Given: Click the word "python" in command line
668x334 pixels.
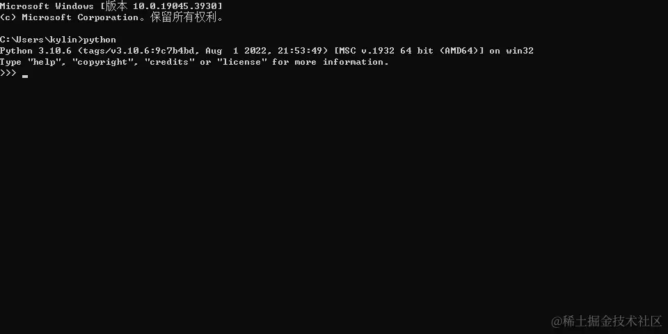Looking at the screenshot, I should (100, 40).
